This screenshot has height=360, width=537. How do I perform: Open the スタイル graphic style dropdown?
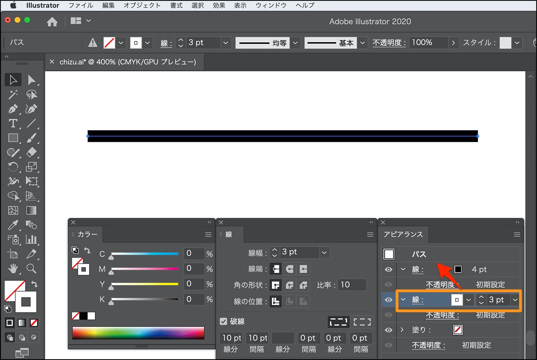tap(517, 43)
